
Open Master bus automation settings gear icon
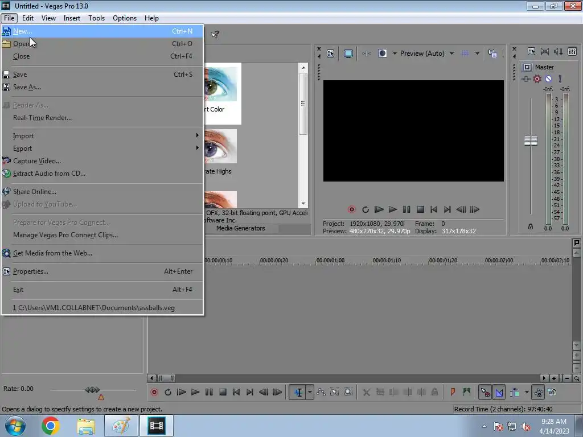537,79
